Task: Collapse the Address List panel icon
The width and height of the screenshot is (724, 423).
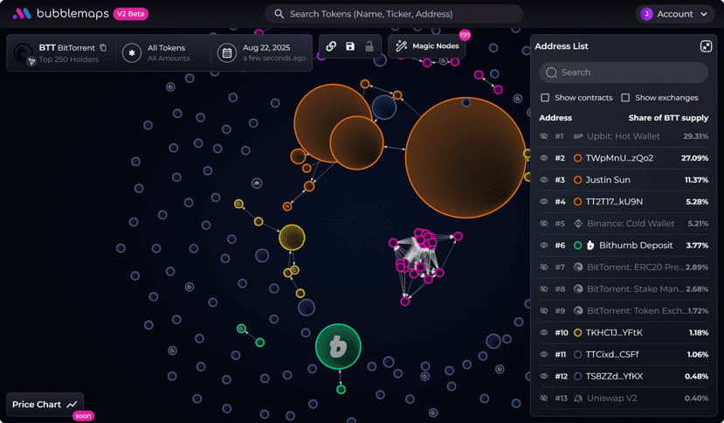Action: point(706,46)
